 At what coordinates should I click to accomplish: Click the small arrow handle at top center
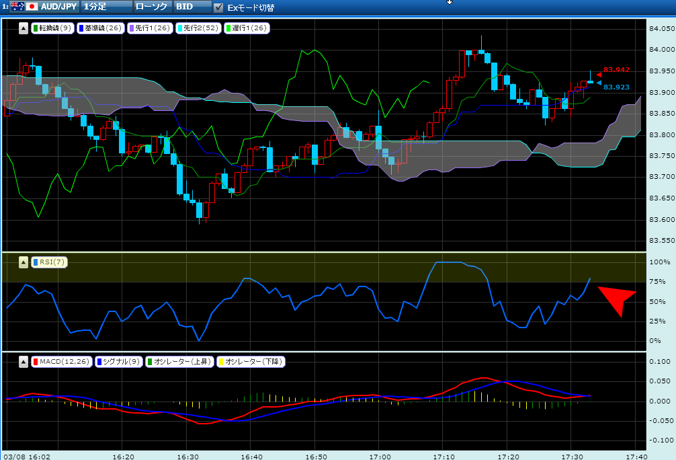click(x=450, y=2)
